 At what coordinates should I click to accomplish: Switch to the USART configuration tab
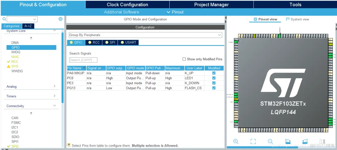coord(128,42)
